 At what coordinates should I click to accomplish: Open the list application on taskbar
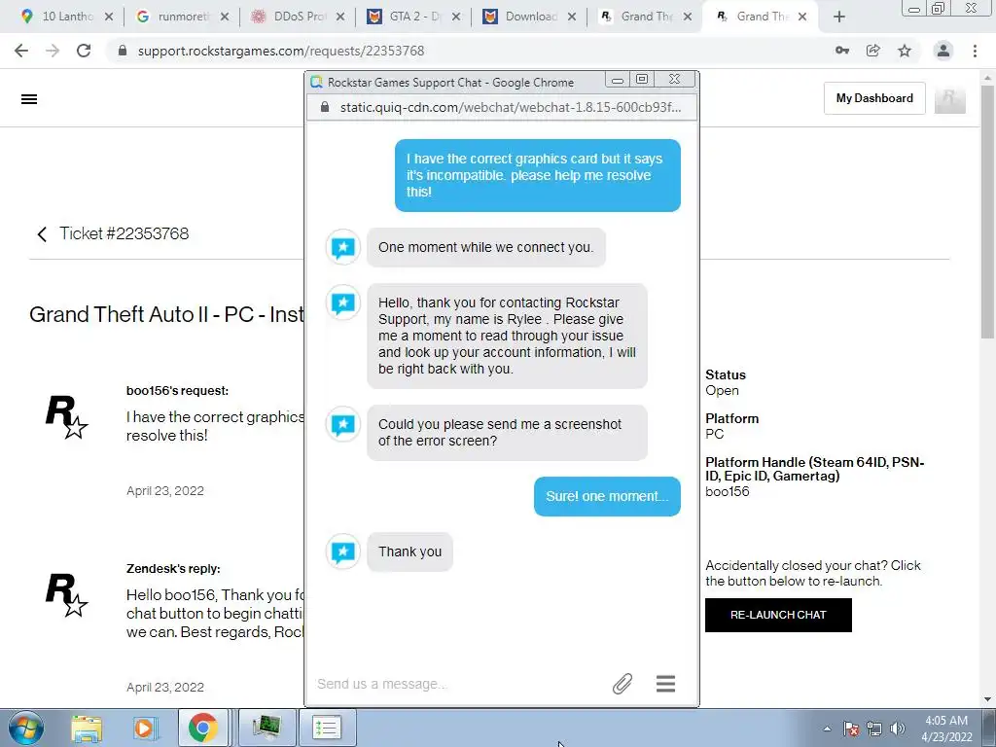point(327,728)
